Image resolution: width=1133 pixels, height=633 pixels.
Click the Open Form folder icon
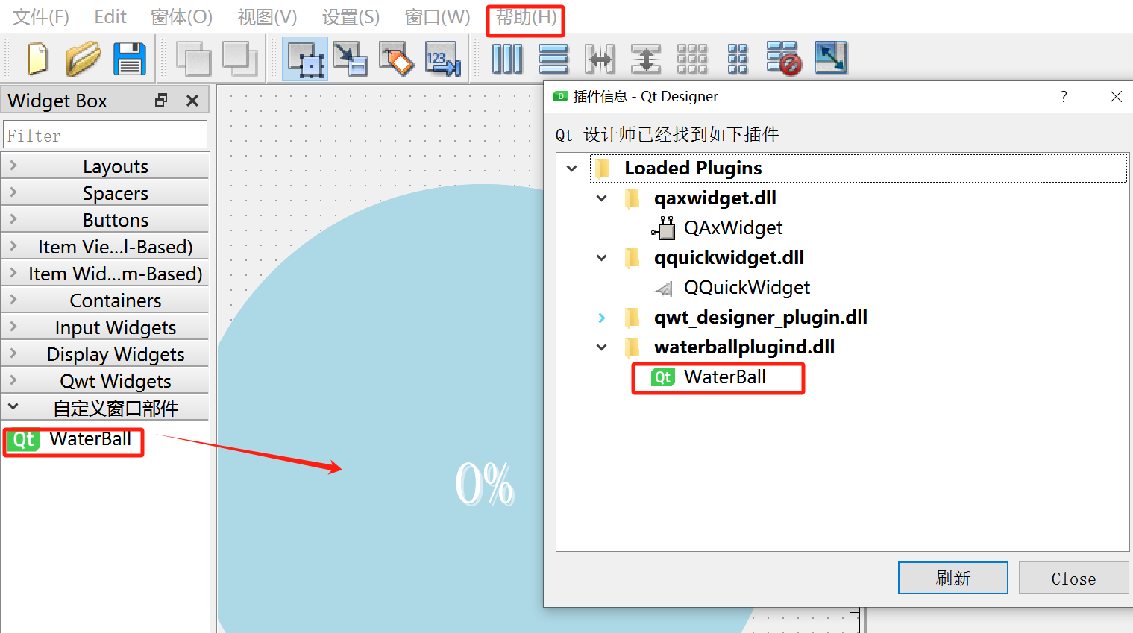click(x=83, y=59)
